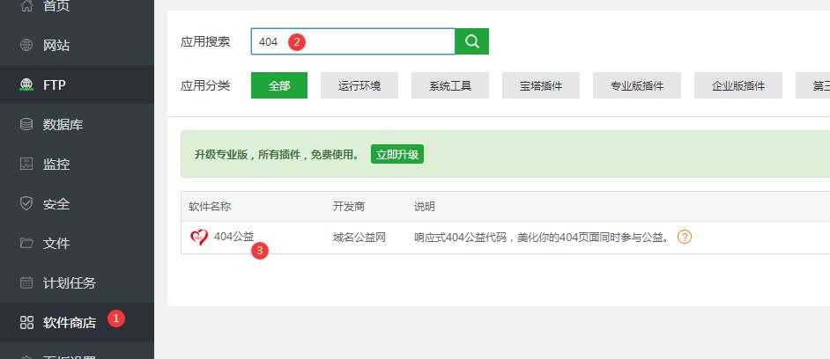830x359 pixels.
Task: Show 宝塔插件 category plugins
Action: pos(540,85)
